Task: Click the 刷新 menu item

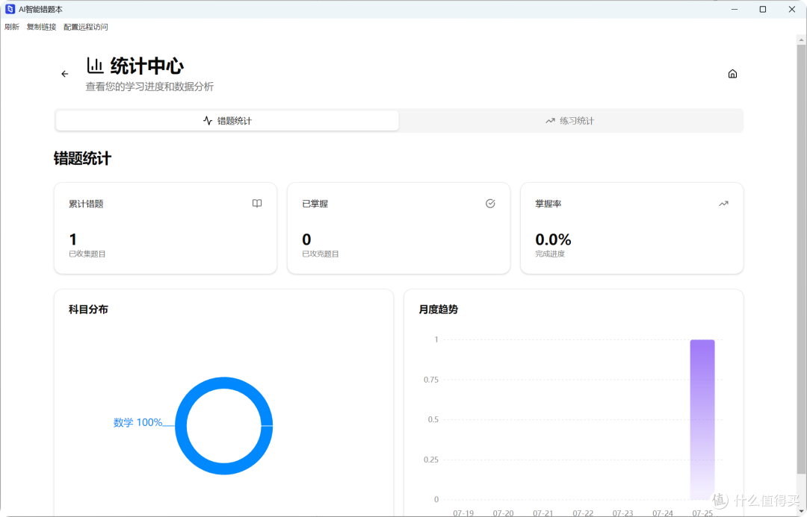Action: click(12, 27)
